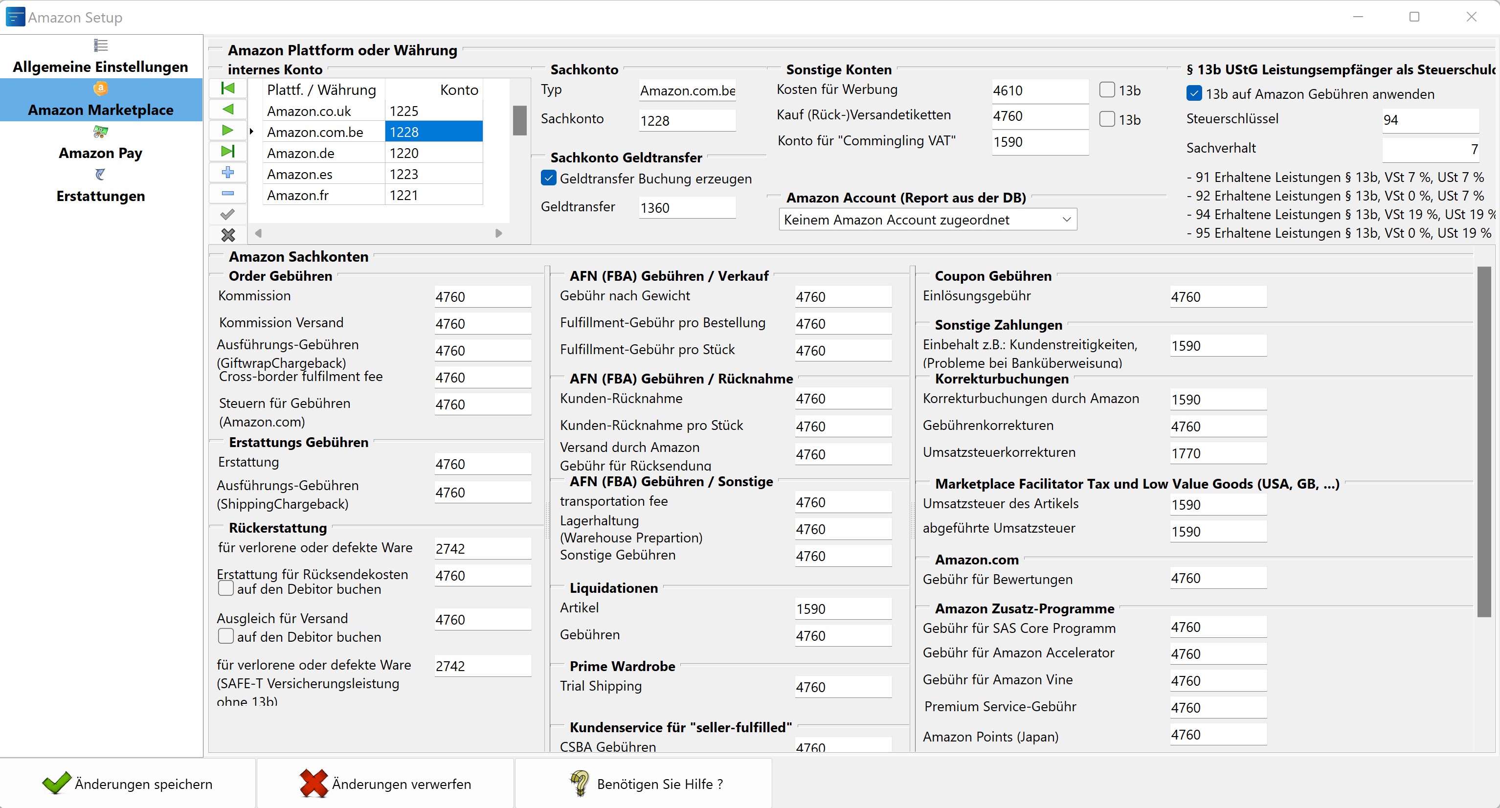Edit Kunden-Rücknahme account field
Screen dimensions: 1500x808
coord(843,398)
